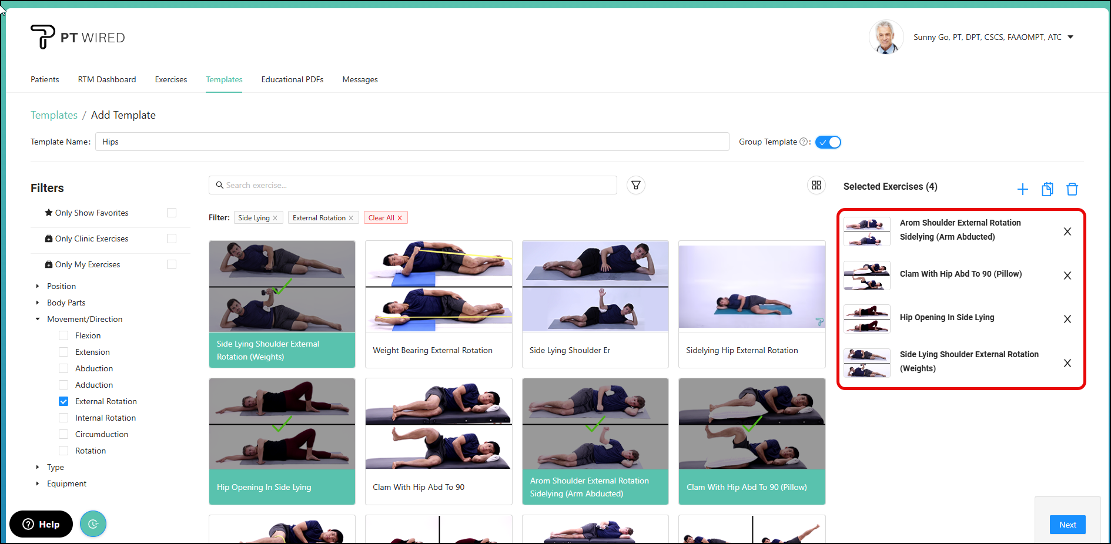
Task: Click the grid view layout icon
Action: pos(816,184)
